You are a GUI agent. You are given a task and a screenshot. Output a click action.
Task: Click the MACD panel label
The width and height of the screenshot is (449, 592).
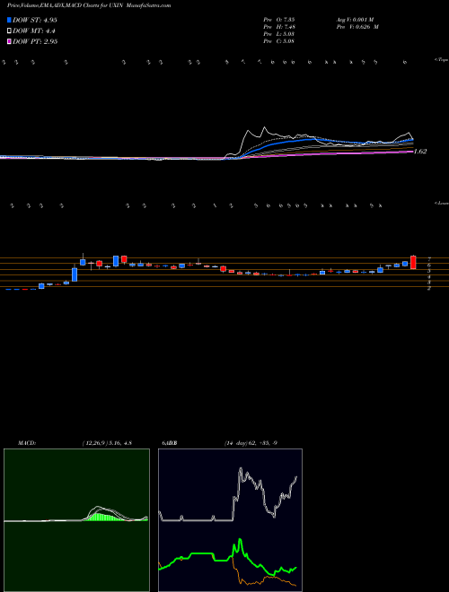point(27,443)
